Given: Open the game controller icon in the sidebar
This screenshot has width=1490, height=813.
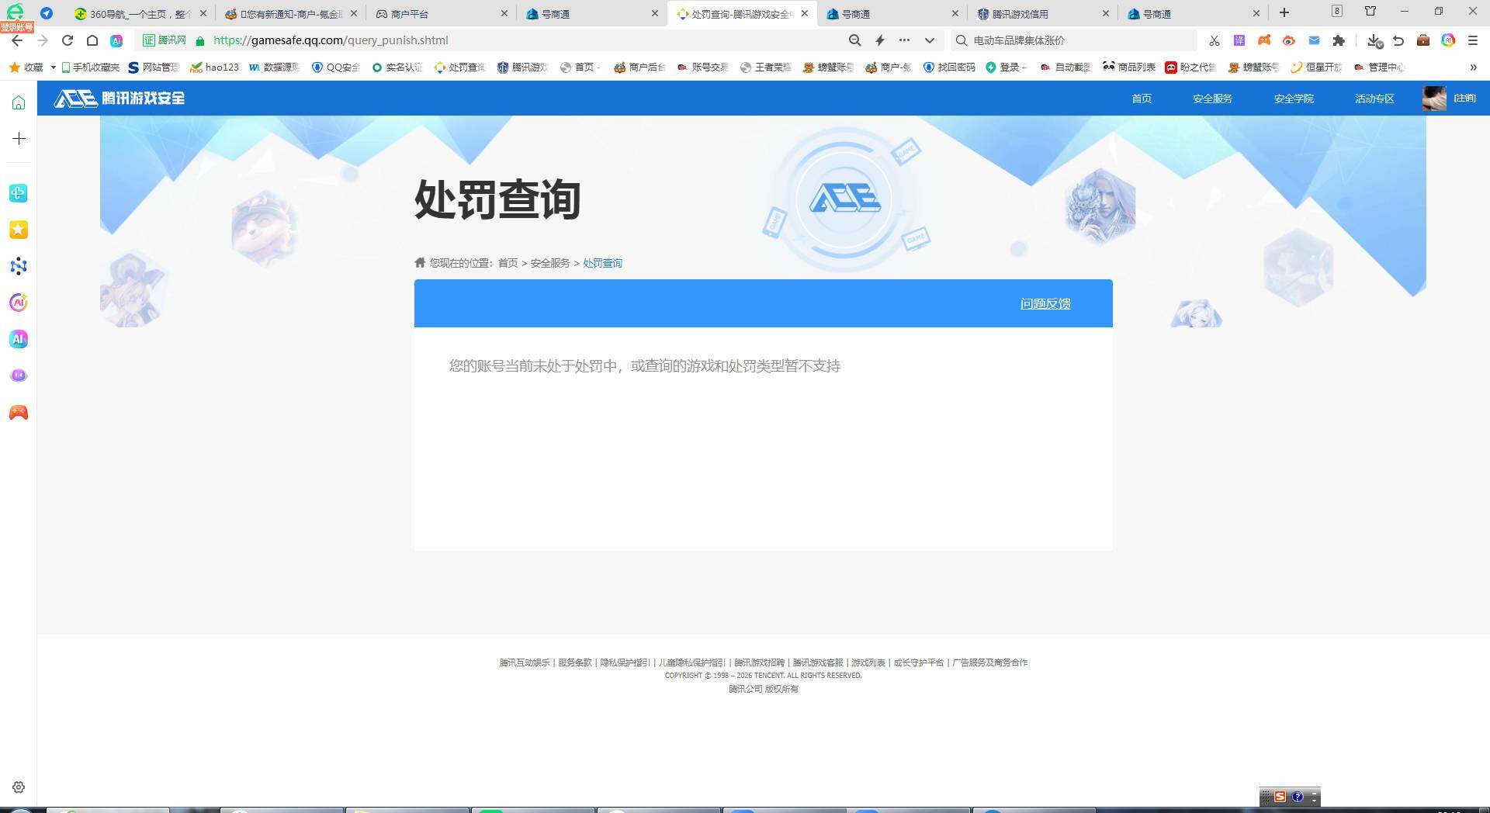Looking at the screenshot, I should click(x=18, y=412).
